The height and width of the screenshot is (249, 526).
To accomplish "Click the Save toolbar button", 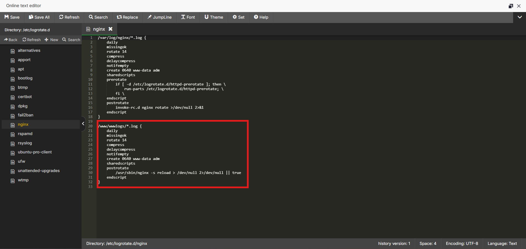I will (12, 17).
